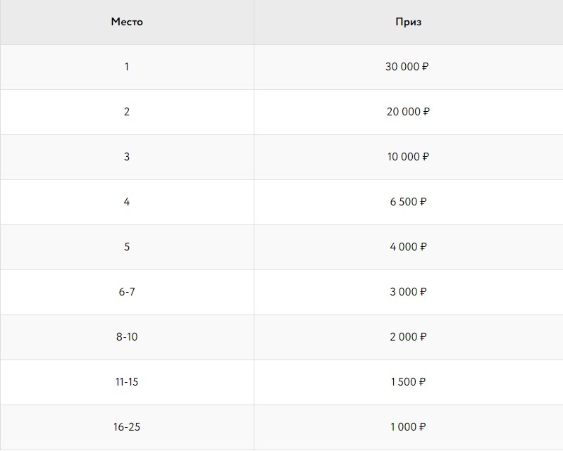This screenshot has width=563, height=451.
Task: Select the 2 000 ₽ prize cell
Action: (x=408, y=337)
